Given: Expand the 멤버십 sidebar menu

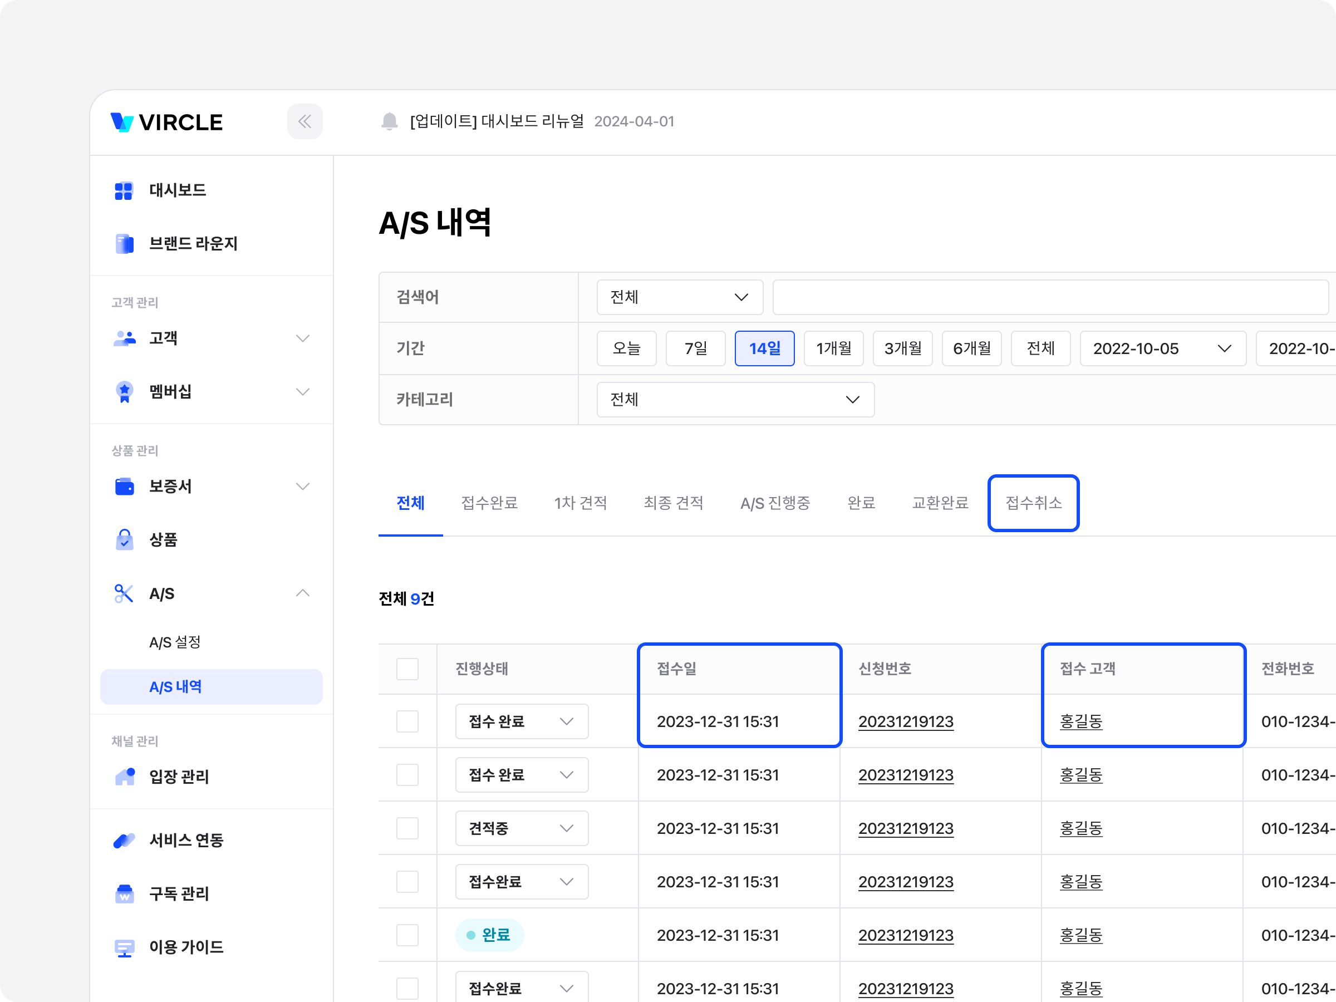Looking at the screenshot, I should pos(303,391).
